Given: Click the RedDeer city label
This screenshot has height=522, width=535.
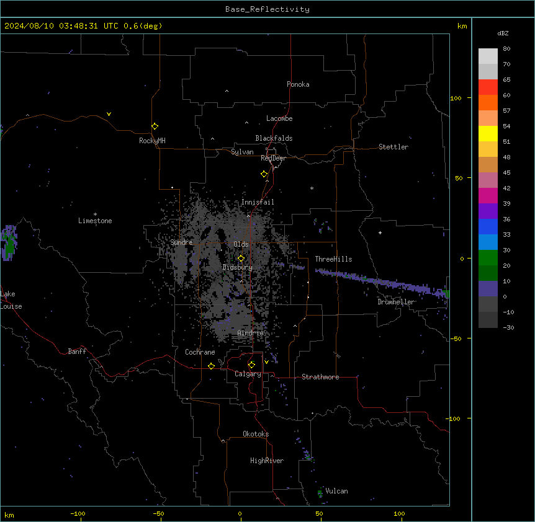Looking at the screenshot, I should coord(273,158).
